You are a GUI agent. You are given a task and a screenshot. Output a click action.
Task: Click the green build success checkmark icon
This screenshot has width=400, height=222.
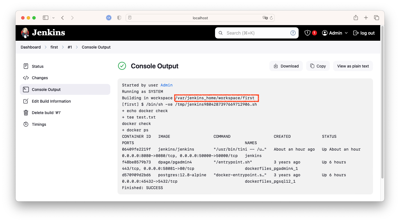click(122, 66)
